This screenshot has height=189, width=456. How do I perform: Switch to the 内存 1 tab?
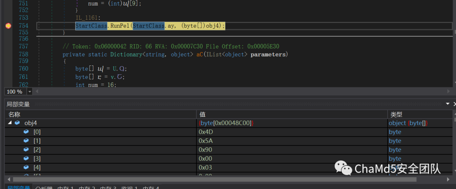[x=65, y=188]
